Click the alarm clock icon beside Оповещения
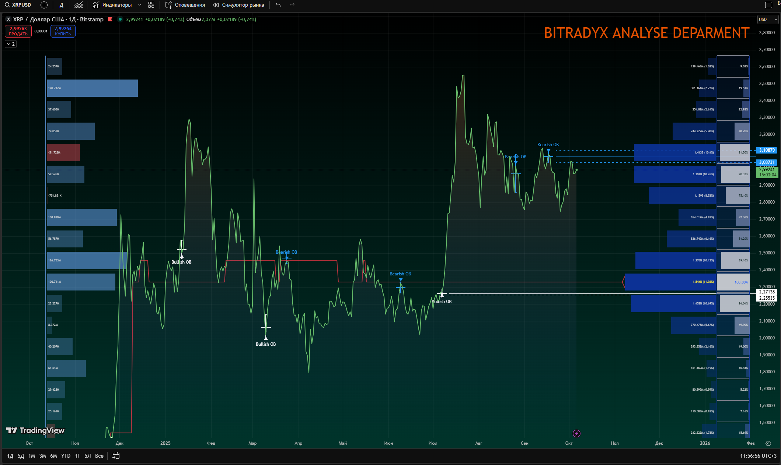 coord(168,5)
